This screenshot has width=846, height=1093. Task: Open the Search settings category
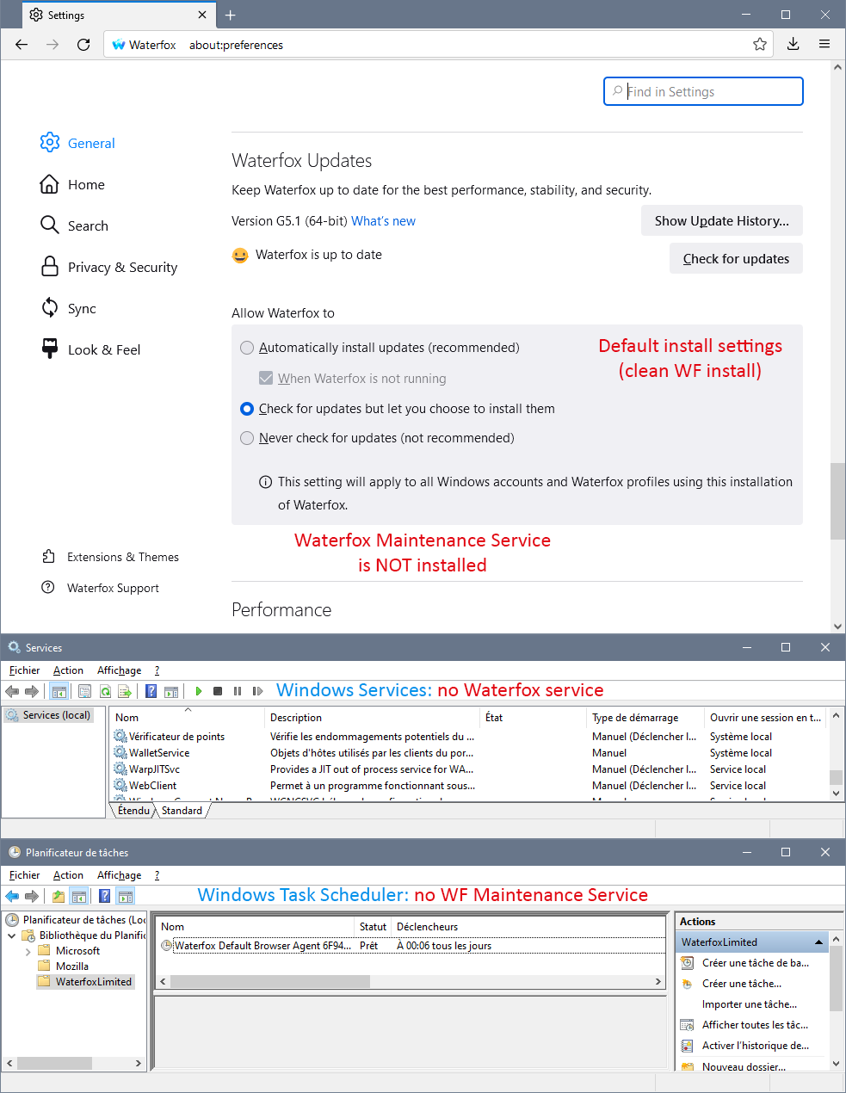pyautogui.click(x=74, y=225)
